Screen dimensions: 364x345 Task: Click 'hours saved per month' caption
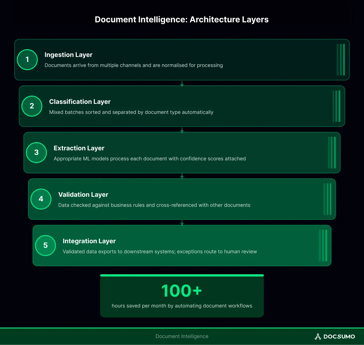[x=182, y=306]
